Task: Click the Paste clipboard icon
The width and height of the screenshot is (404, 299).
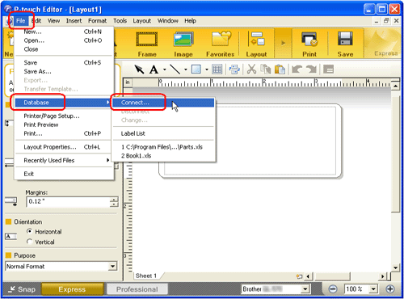Action: point(280,69)
